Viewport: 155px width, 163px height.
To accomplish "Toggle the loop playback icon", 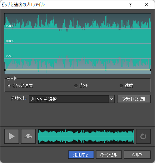I will (x=143, y=136).
